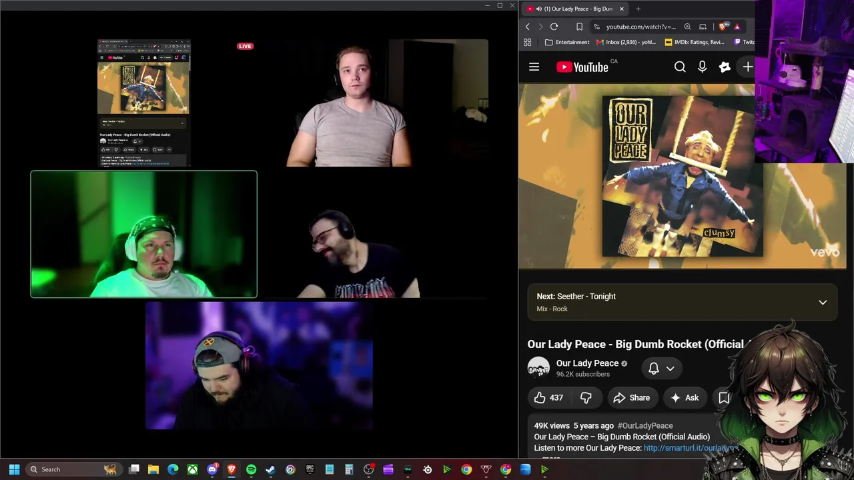Open the #OurLadyPeace hashtag
854x480 pixels.
click(645, 425)
